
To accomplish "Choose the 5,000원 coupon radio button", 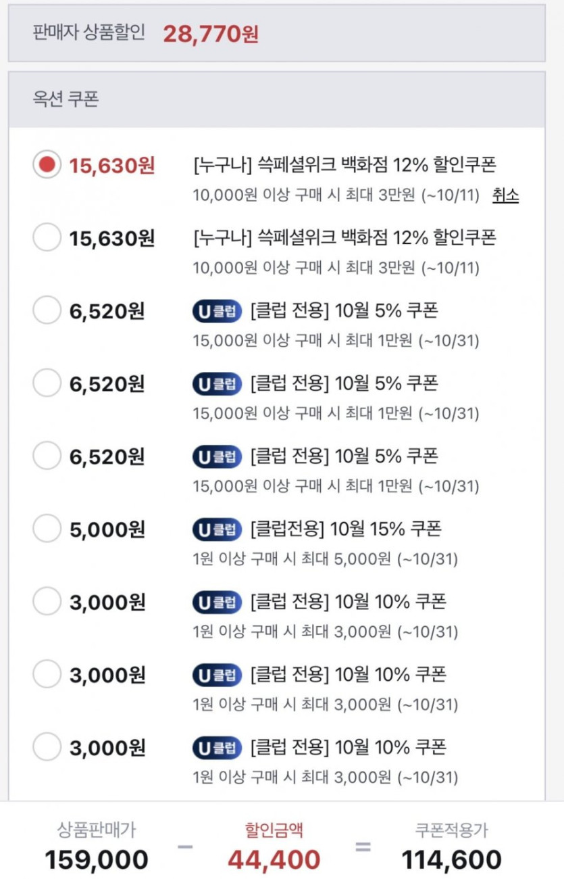I will [x=47, y=529].
